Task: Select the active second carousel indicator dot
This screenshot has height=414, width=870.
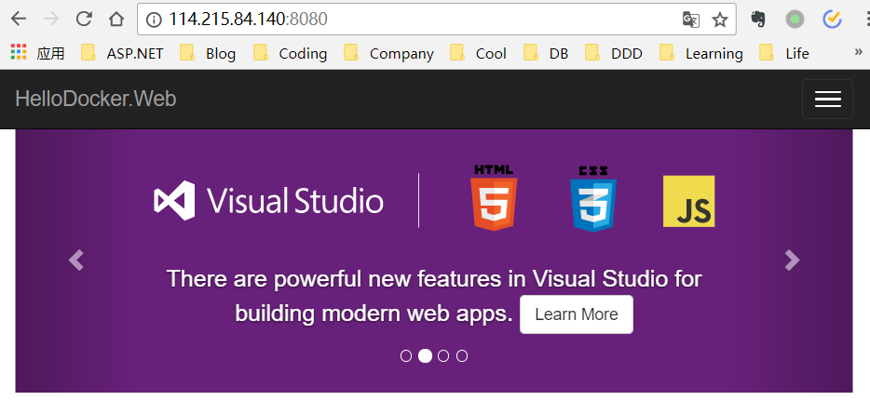Action: click(x=425, y=355)
